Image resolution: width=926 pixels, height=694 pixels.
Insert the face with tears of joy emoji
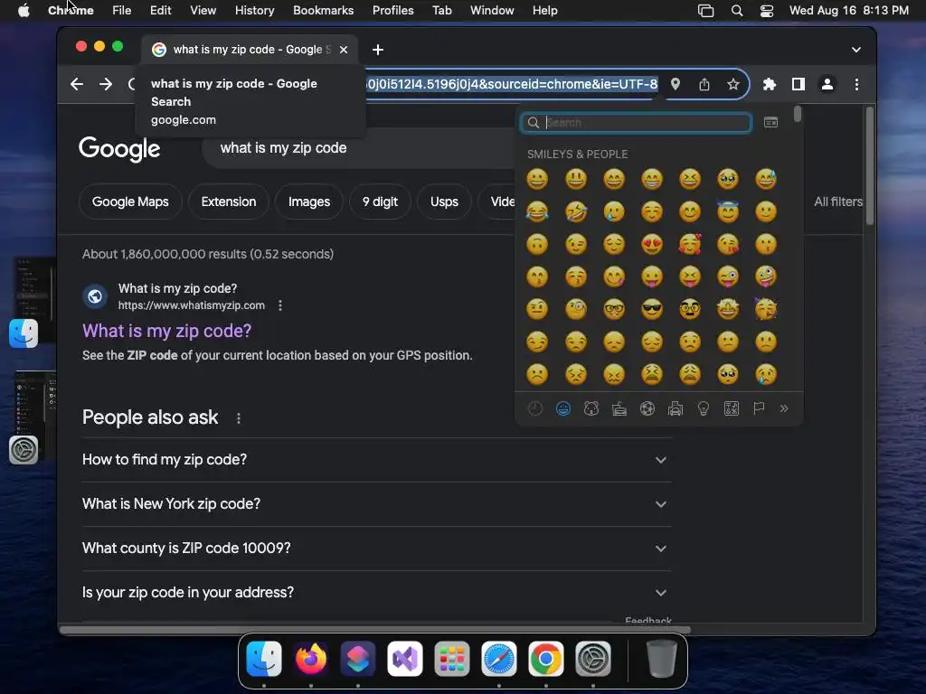537,211
